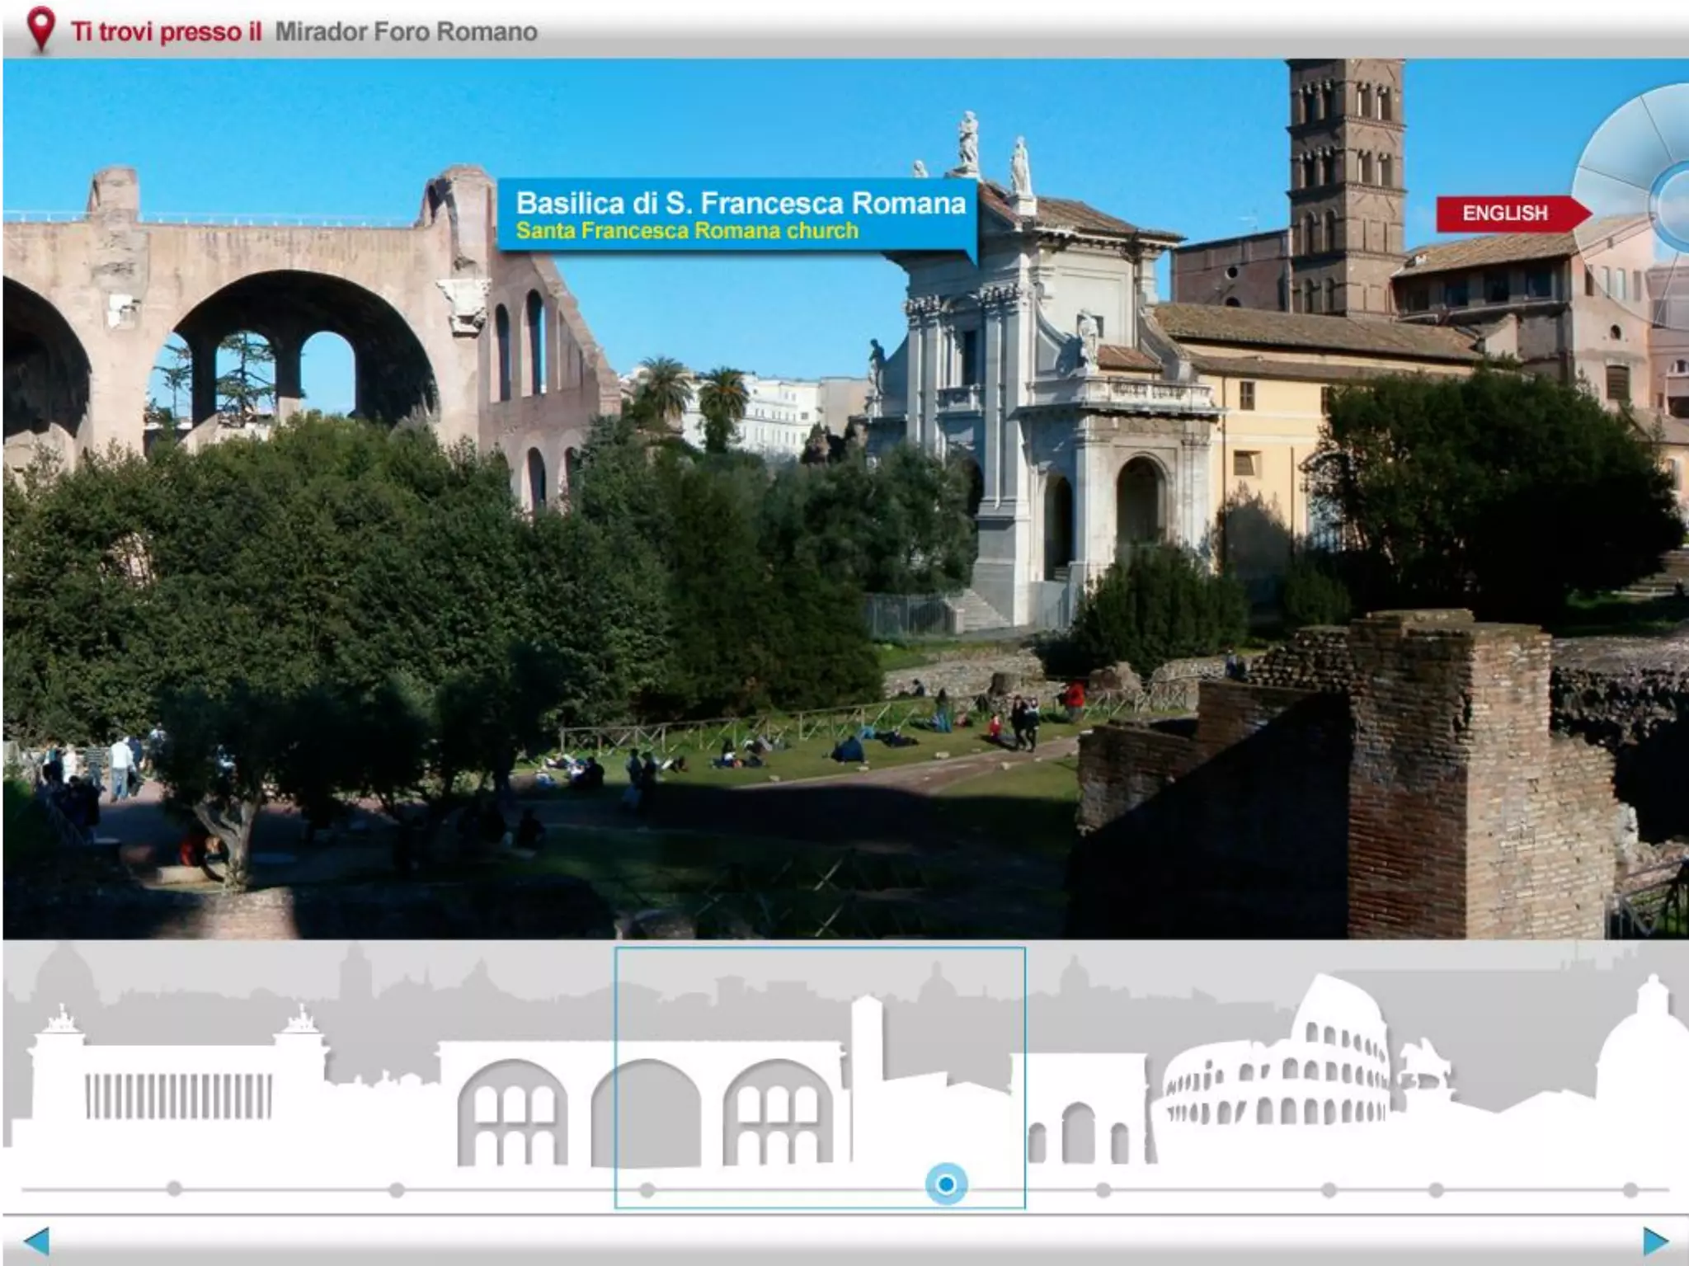Select the last timeline dot on right

[1630, 1189]
